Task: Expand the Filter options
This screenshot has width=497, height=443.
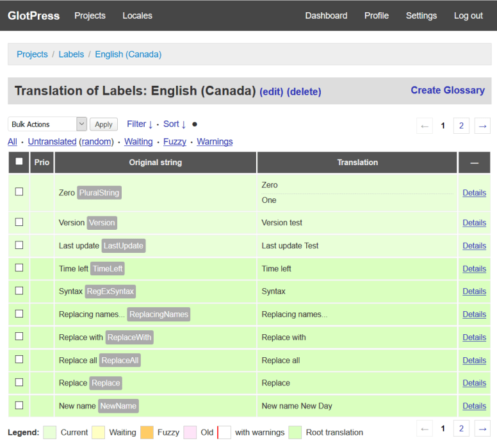Action: point(140,124)
